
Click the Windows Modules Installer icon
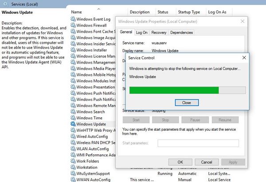(73, 81)
